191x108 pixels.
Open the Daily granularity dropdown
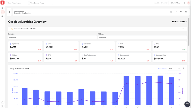(x=174, y=69)
